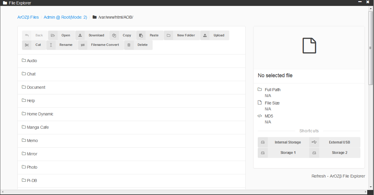The image size is (374, 195).
Task: Open the Home Dynamic folder
Action: pyautogui.click(x=40, y=114)
